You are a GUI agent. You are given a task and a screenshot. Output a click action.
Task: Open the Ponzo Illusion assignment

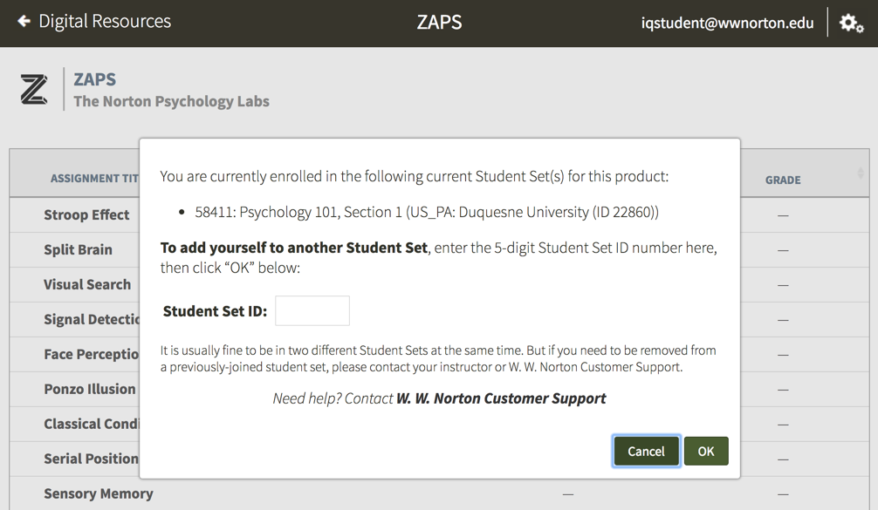pos(90,389)
